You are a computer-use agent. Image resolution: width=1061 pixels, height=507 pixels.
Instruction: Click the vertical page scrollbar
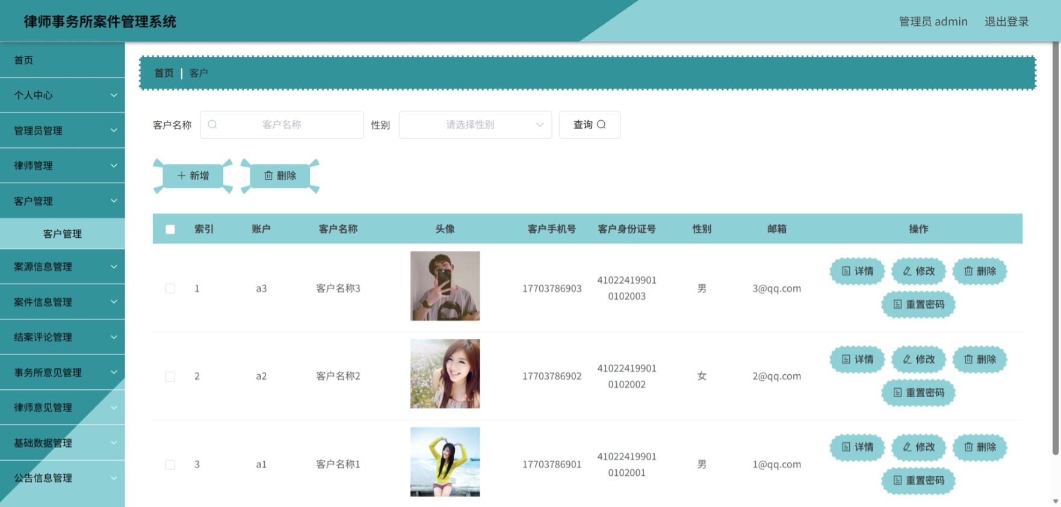click(1056, 249)
